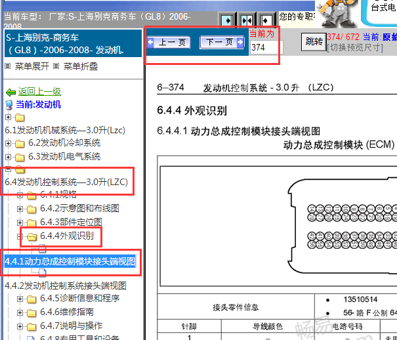The height and width of the screenshot is (340, 397).
Task: Go to previous page with 上一页 button
Action: [x=169, y=42]
